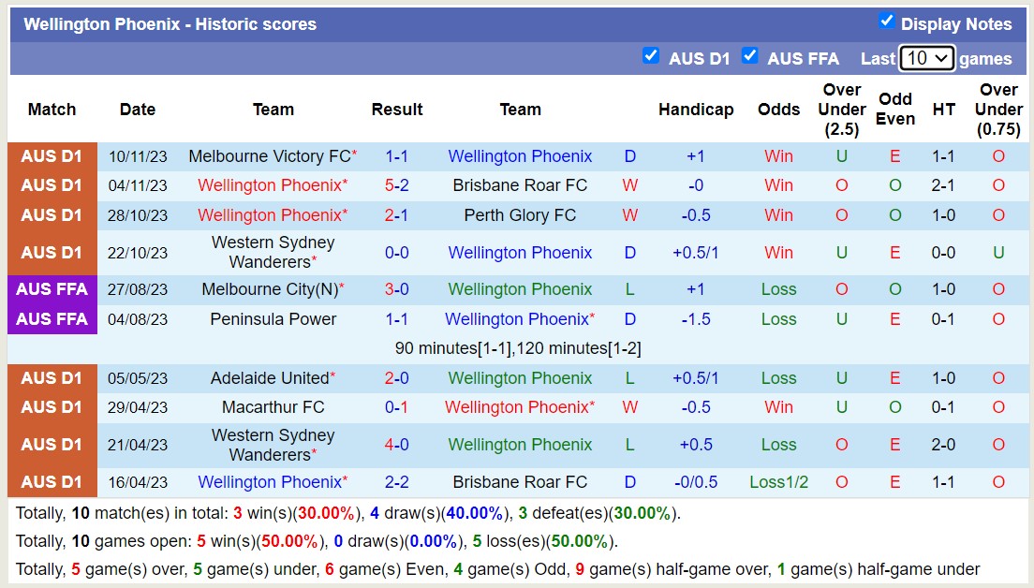
Task: Click the Odds column header
Action: (x=778, y=110)
